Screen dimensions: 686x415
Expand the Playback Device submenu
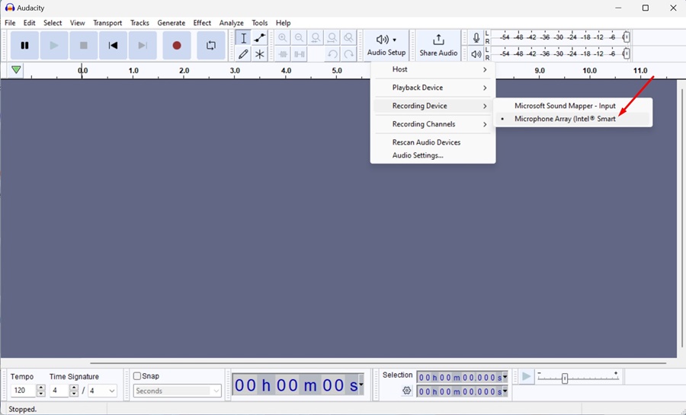[x=433, y=88]
